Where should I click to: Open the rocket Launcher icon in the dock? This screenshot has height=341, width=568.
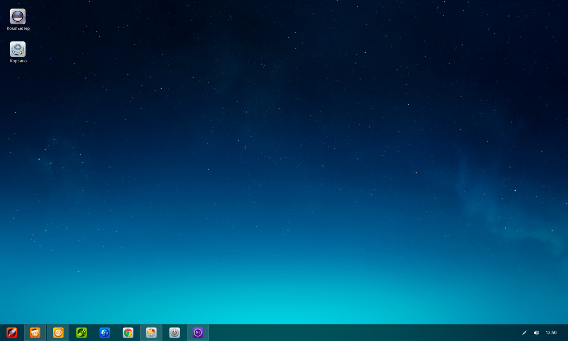(12, 333)
